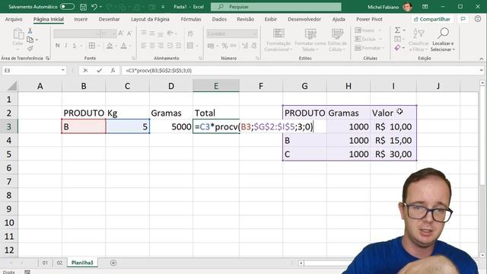
Task: Click the horizontal scrollbar left arrow
Action: click(x=301, y=263)
